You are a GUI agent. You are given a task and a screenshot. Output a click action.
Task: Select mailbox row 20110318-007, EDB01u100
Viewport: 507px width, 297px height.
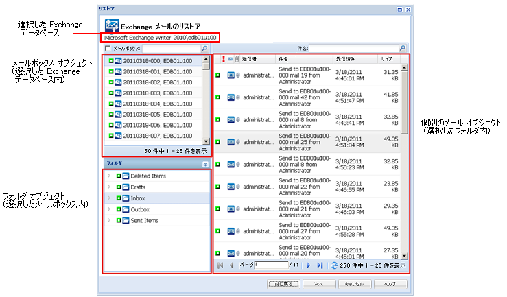154,135
